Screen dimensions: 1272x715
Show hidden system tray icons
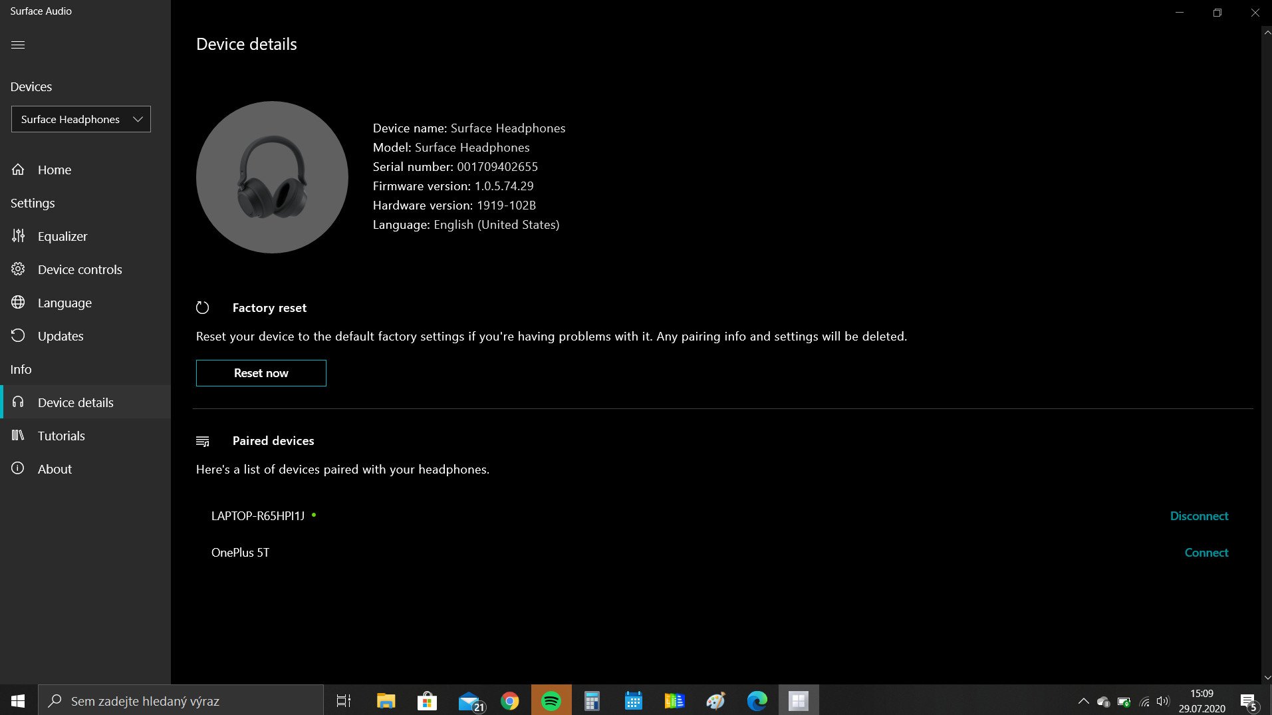(1083, 701)
